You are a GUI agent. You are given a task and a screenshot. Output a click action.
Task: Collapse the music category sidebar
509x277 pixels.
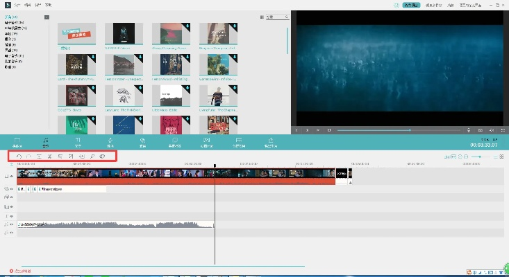click(47, 17)
